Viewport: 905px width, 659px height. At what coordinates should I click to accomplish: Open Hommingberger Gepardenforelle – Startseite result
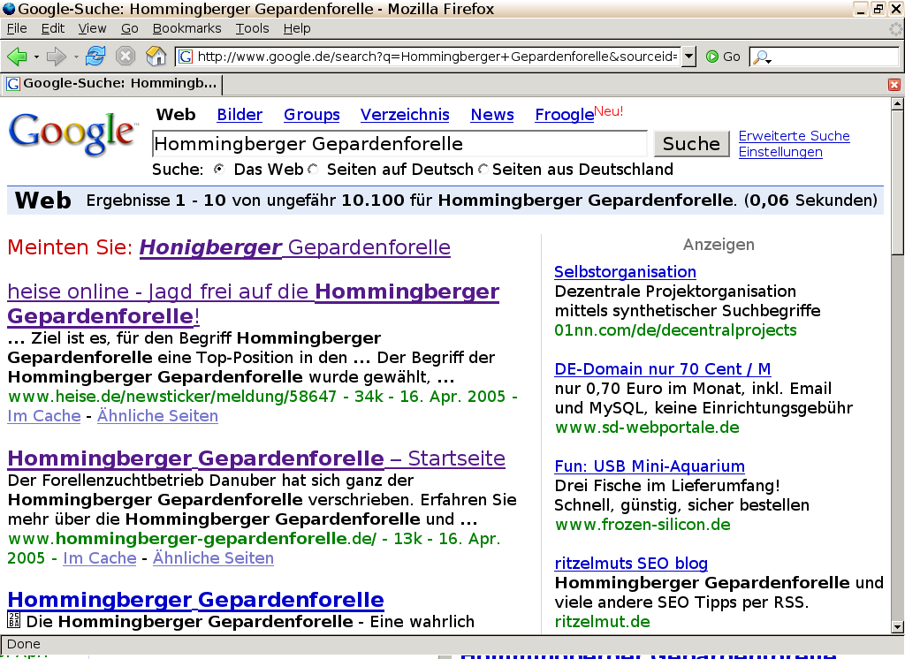pyautogui.click(x=256, y=458)
